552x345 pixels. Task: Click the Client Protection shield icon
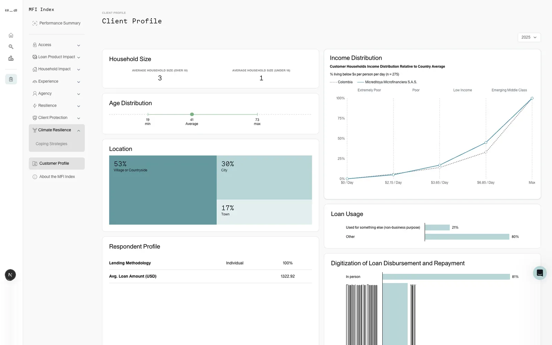point(35,118)
